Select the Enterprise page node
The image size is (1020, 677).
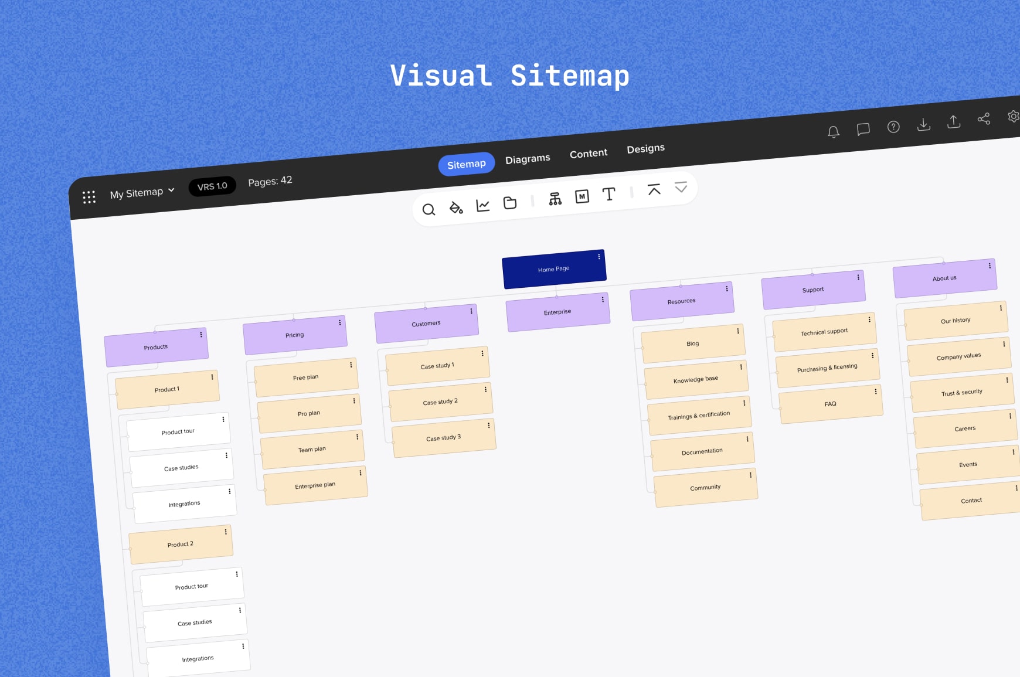point(557,312)
